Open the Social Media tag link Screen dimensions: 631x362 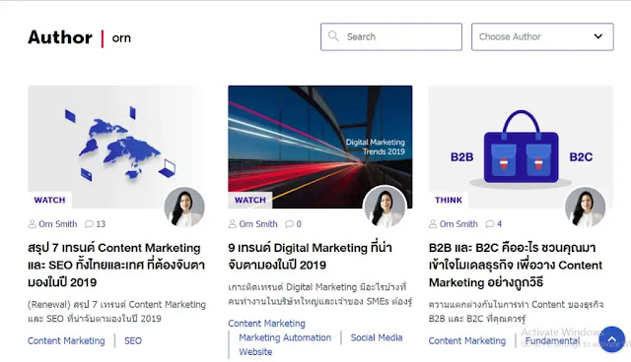[377, 337]
